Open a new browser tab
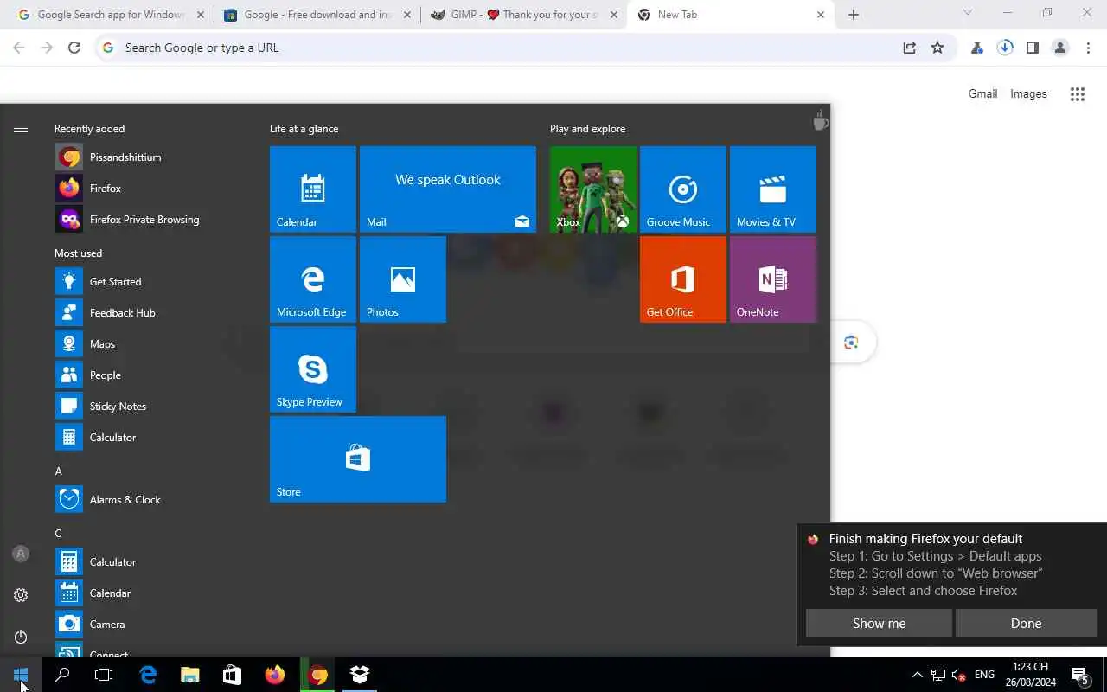This screenshot has width=1107, height=692. (x=854, y=15)
